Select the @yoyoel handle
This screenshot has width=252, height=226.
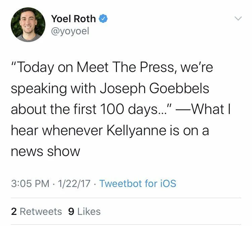(70, 32)
